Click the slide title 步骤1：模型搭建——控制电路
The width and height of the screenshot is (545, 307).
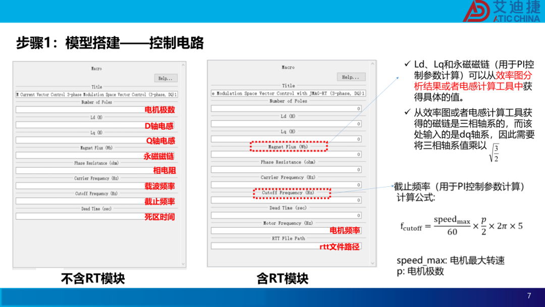(x=110, y=43)
